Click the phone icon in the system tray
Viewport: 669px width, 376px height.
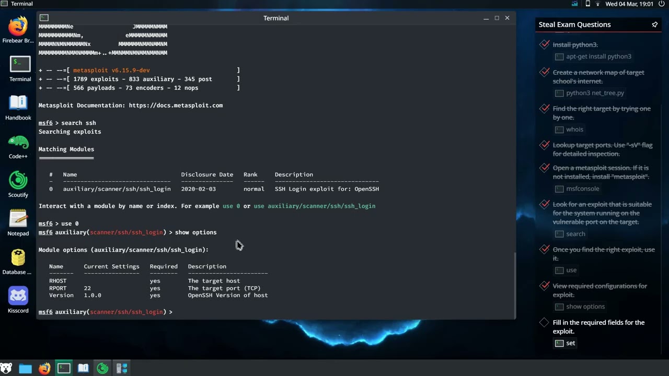coord(587,4)
